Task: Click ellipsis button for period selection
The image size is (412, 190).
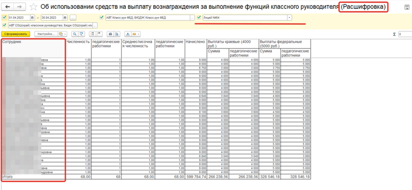Action: coord(73,17)
